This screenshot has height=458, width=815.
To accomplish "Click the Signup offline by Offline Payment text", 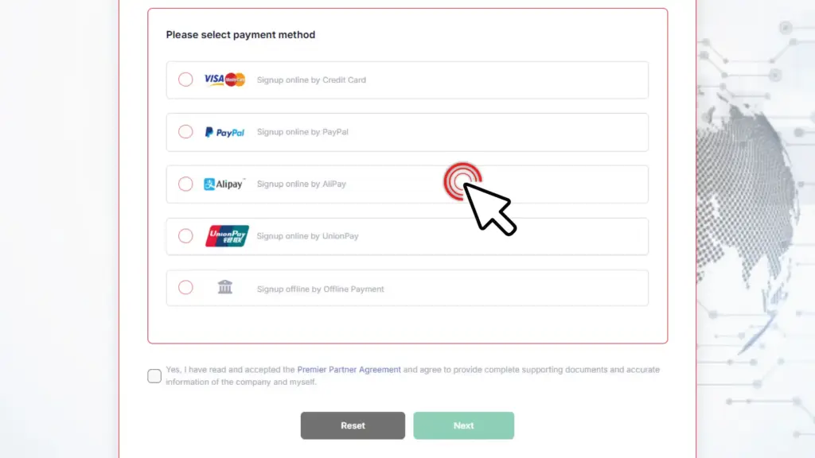I will 318,289.
